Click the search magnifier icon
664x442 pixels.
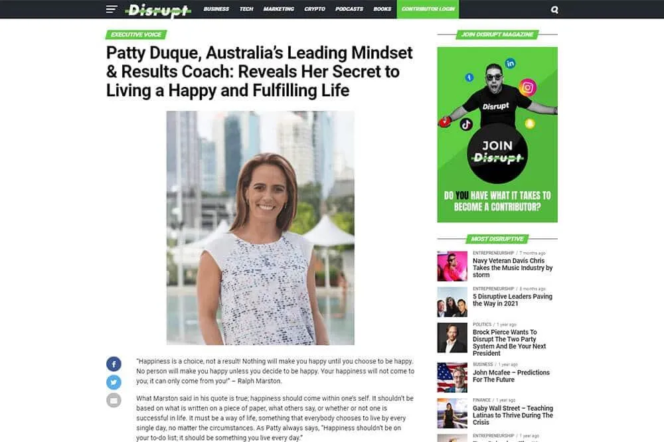[x=554, y=9]
